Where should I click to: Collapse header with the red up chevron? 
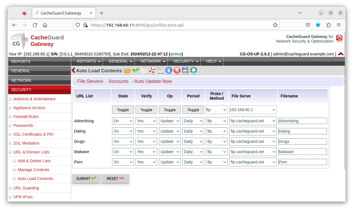[x=341, y=54]
